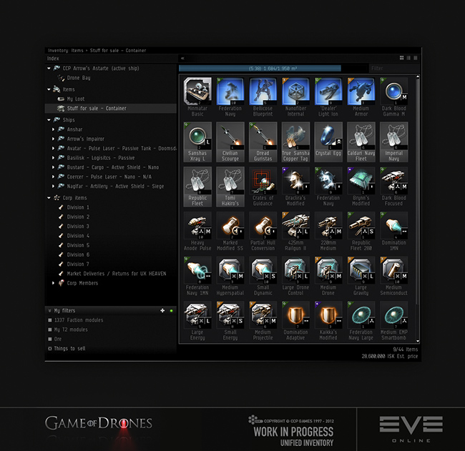
Task: Click the inventory vertical scrollbar
Action: [x=418, y=192]
